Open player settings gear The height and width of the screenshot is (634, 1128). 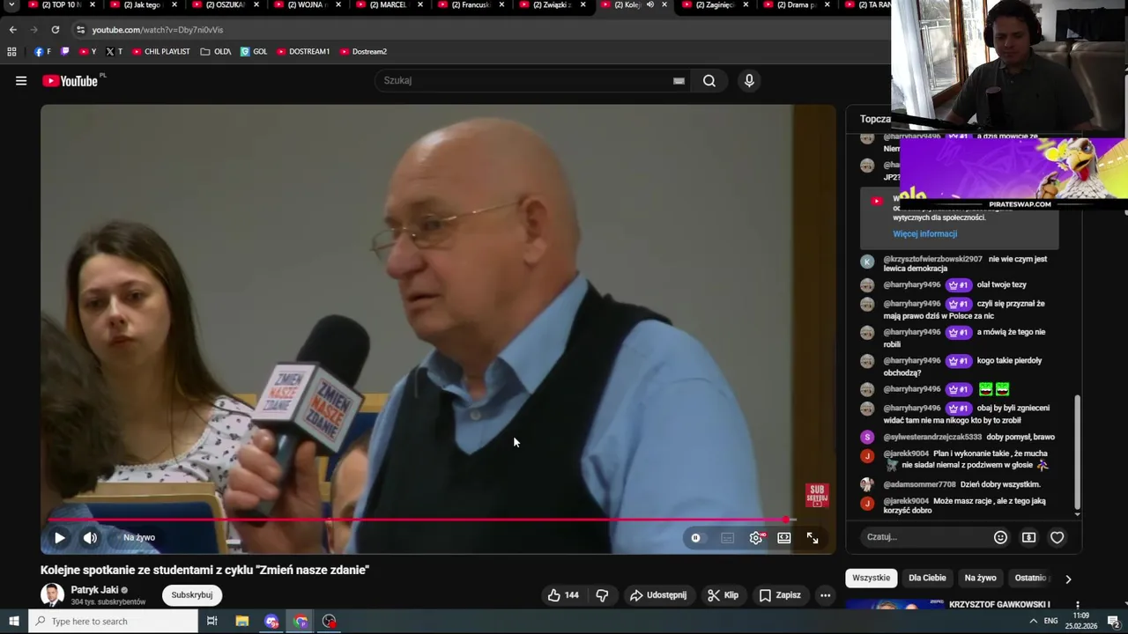tap(756, 538)
